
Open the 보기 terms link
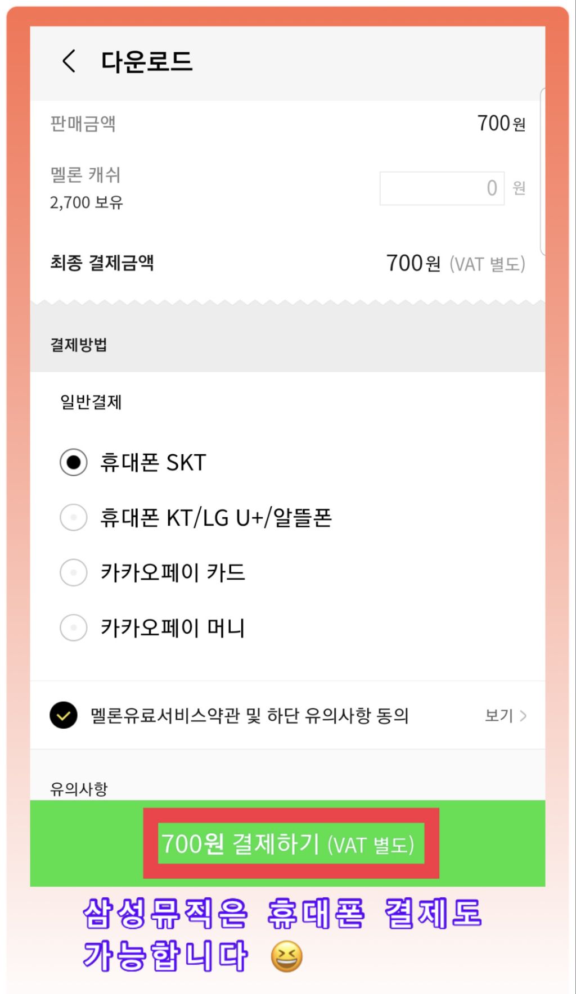[x=499, y=716]
